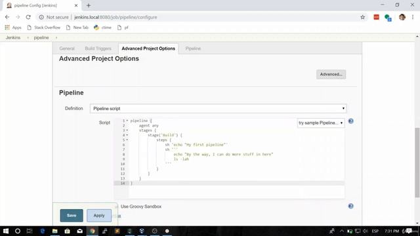Open the ctime bookmark
This screenshot has width=420, height=236.
[x=102, y=28]
